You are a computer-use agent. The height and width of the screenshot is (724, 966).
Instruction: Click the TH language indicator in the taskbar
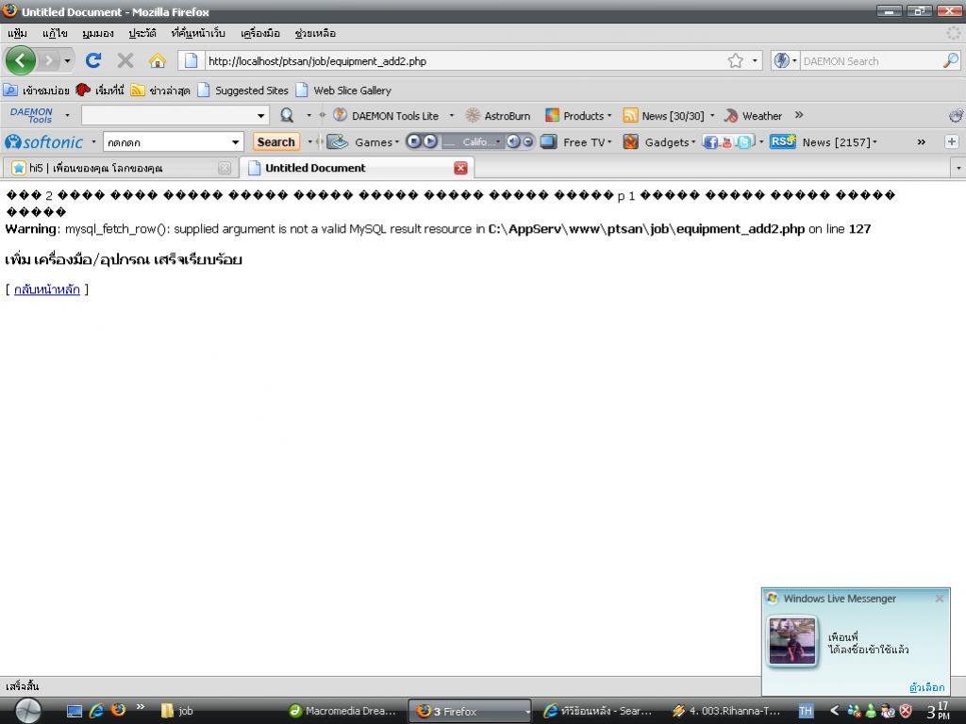click(x=806, y=711)
